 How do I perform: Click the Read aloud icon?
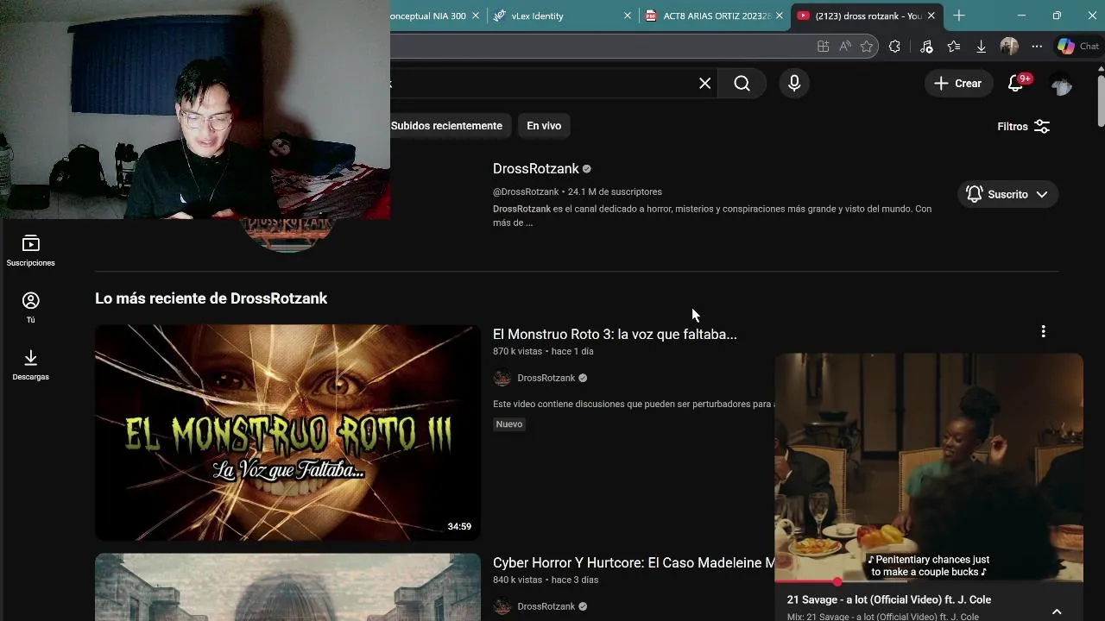point(845,47)
